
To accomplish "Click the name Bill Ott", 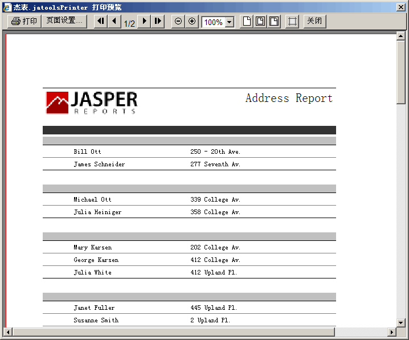I will click(87, 151).
